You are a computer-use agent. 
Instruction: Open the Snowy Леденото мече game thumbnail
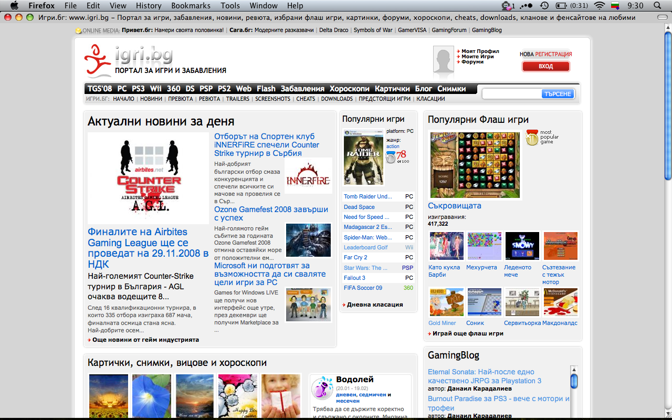[522, 246]
